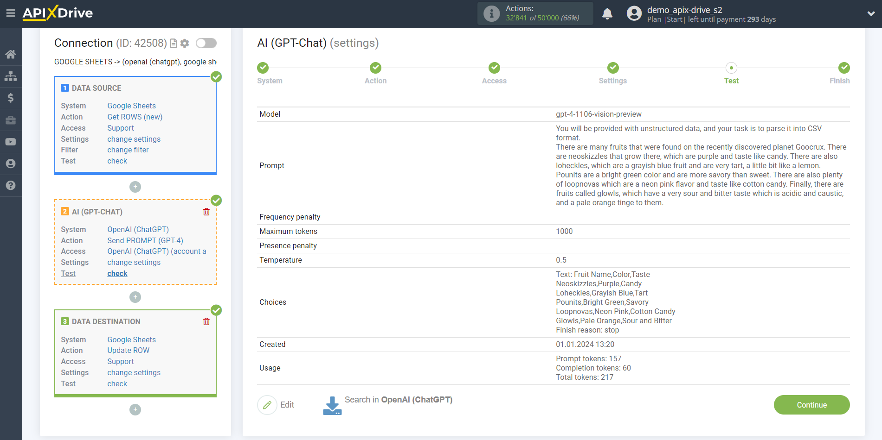Open the profile icon in sidebar

point(11,163)
